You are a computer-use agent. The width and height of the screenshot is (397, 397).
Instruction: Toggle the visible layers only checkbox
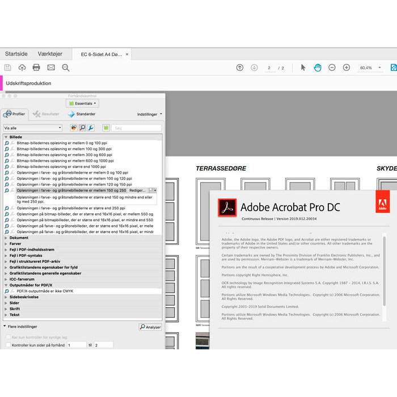pos(9,337)
